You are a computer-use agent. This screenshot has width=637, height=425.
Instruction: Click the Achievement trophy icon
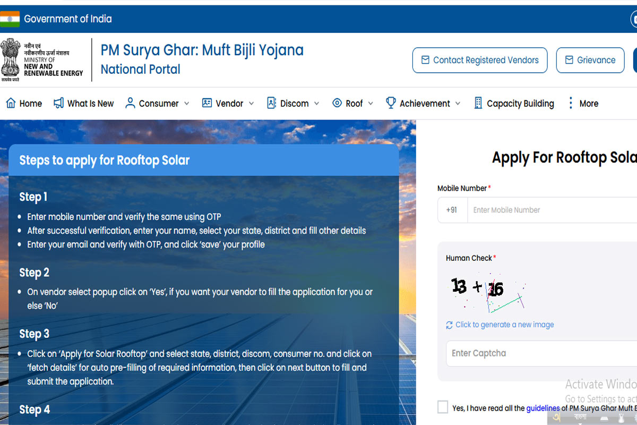391,103
